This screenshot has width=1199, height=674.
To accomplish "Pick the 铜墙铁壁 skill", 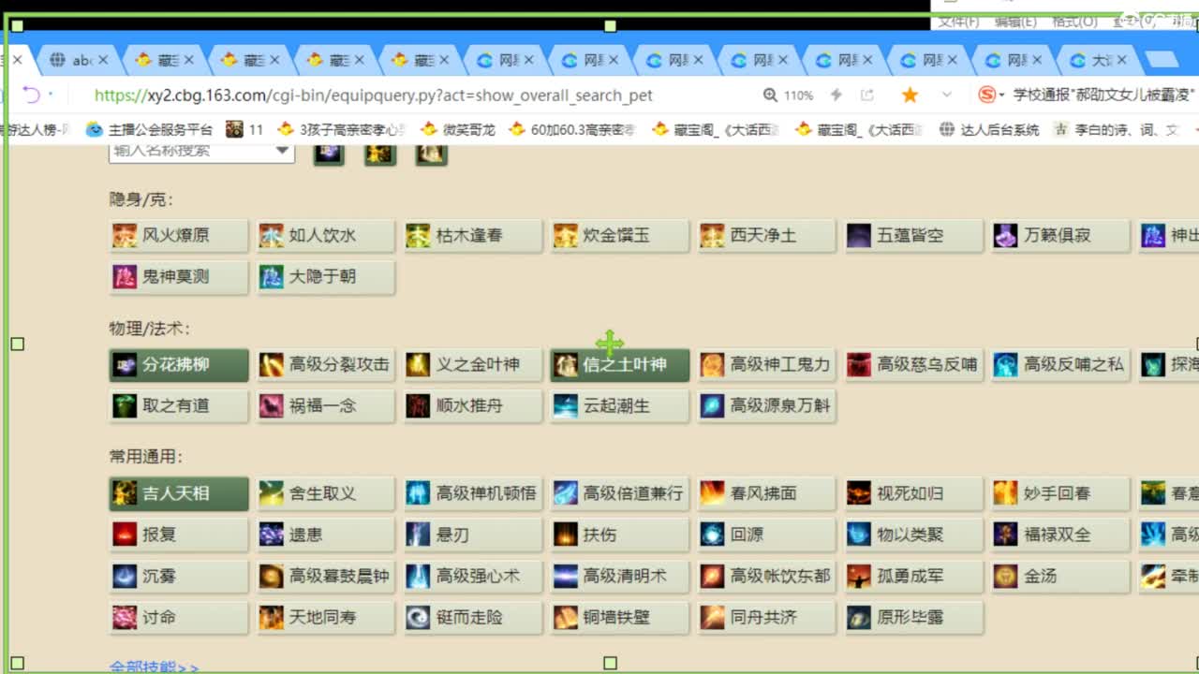I will pos(620,618).
